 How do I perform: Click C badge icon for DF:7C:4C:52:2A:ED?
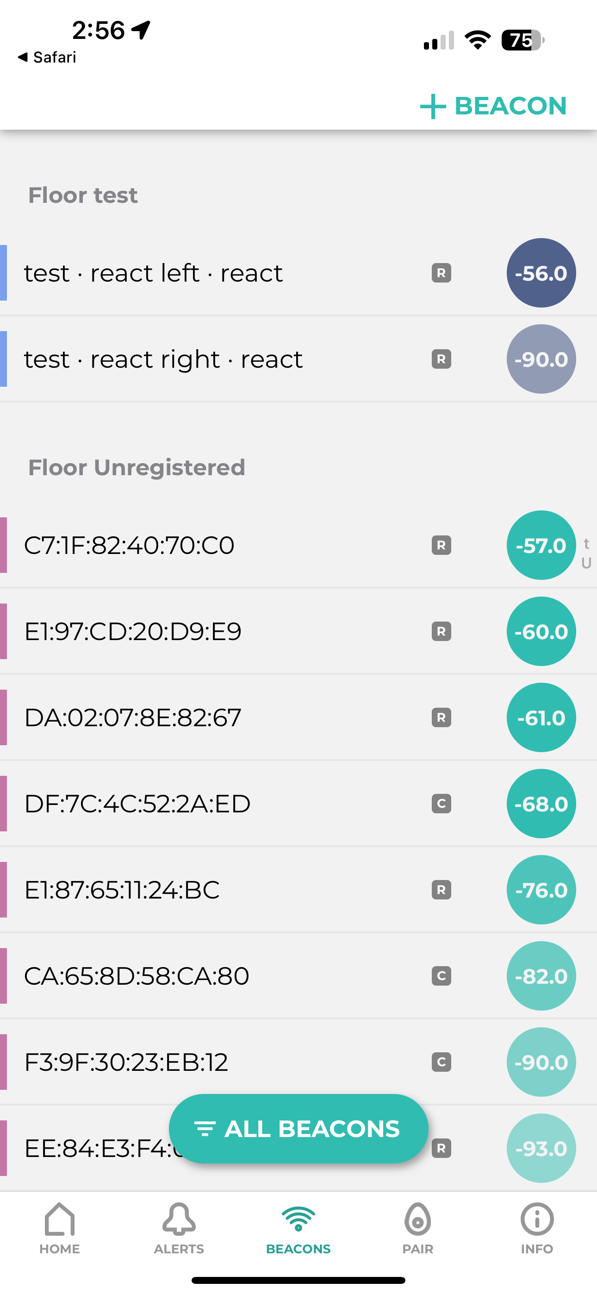pyautogui.click(x=441, y=804)
